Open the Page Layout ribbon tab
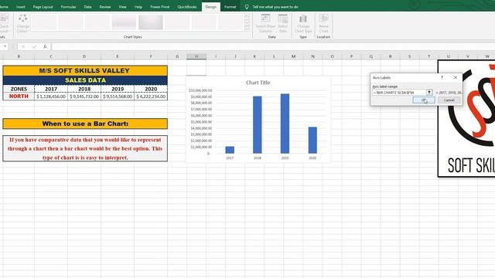495x278 pixels. click(43, 7)
